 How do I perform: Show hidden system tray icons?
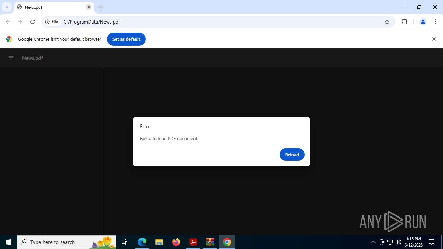tap(373, 242)
